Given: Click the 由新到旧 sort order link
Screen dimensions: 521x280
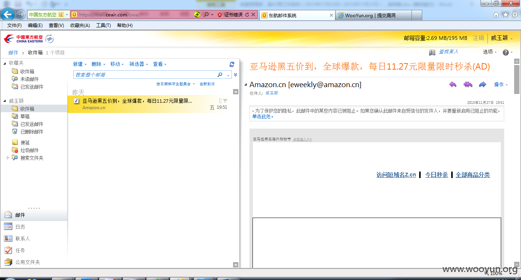Looking at the screenshot, I should pyautogui.click(x=207, y=84).
